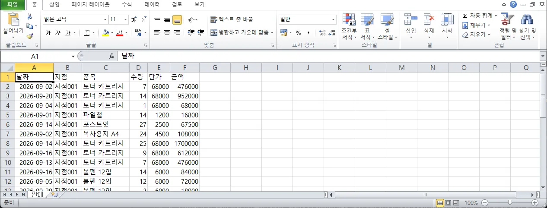
Task: Switch to the View (보기) tab
Action: click(x=199, y=5)
